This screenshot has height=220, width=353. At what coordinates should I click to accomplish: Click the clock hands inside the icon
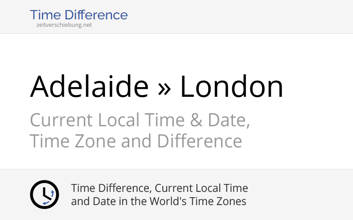coord(47,193)
